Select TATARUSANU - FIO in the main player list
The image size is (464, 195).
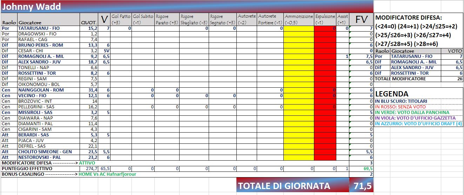click(x=48, y=28)
